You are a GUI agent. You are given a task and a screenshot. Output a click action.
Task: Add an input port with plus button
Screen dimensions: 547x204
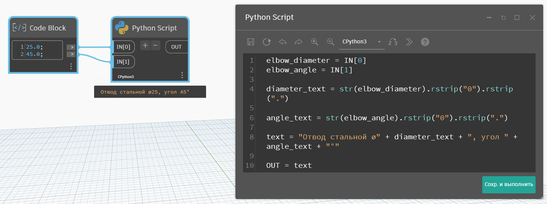[x=145, y=46]
